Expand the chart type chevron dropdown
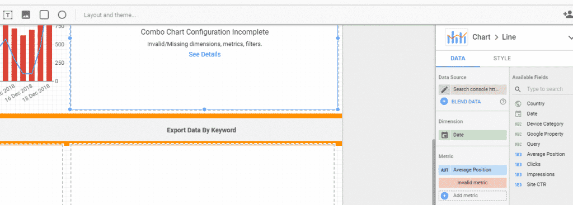Image resolution: width=573 pixels, height=205 pixels. (x=570, y=37)
